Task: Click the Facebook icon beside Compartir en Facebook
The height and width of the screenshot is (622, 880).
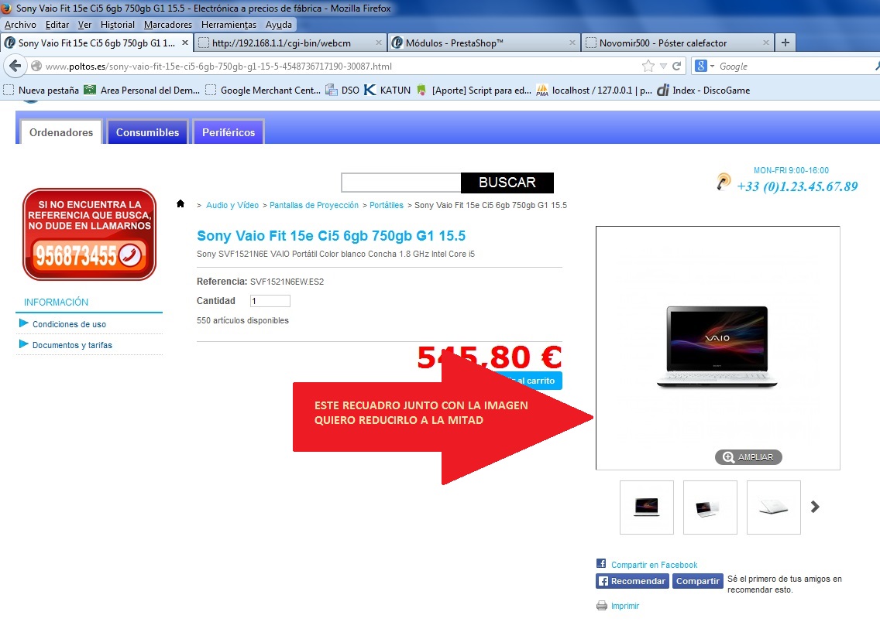Action: (x=601, y=563)
